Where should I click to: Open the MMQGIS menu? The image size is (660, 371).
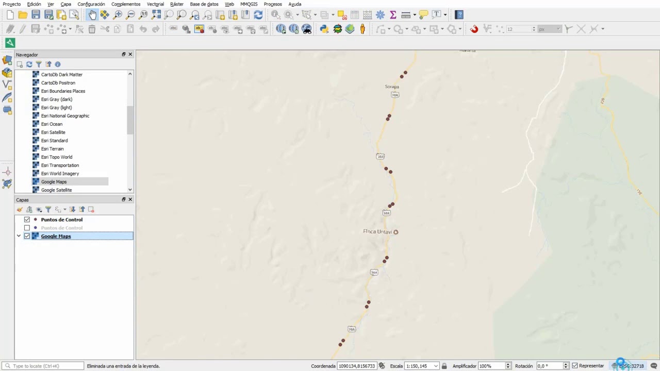tap(249, 4)
